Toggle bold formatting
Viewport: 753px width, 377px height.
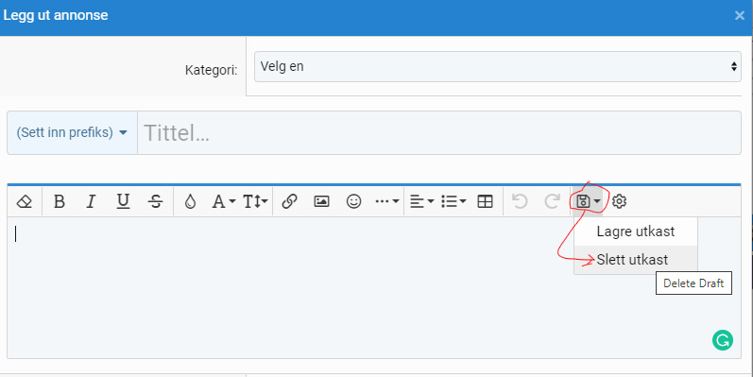pos(60,201)
